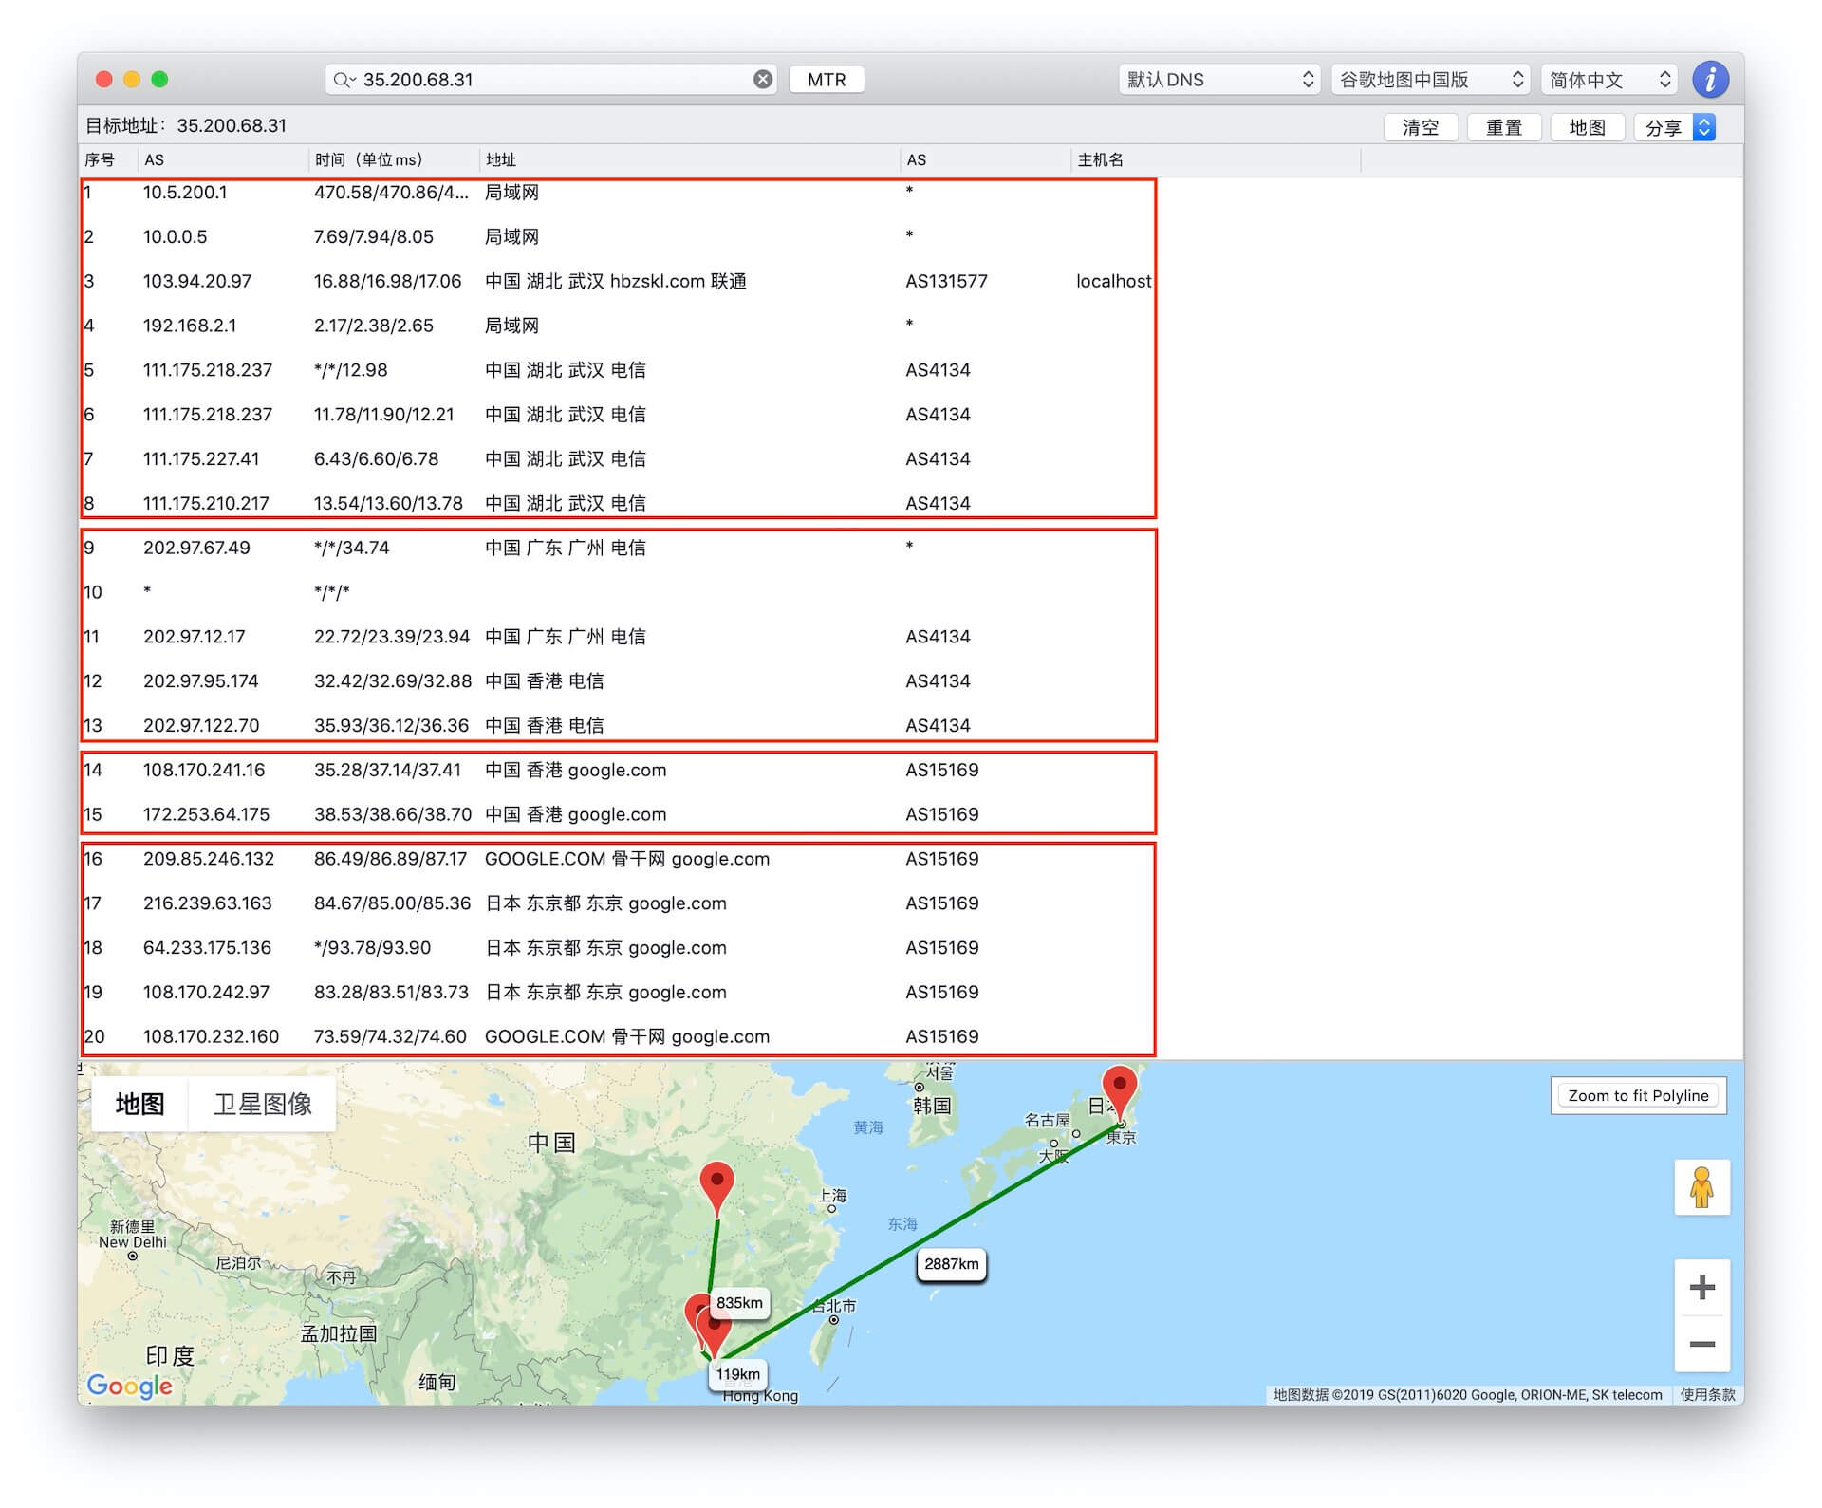
Task: Clear the search field with X icon
Action: click(x=763, y=80)
